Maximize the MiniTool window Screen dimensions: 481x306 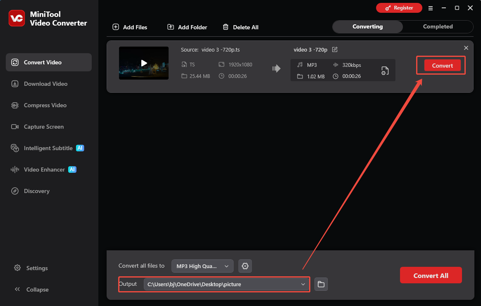[457, 8]
